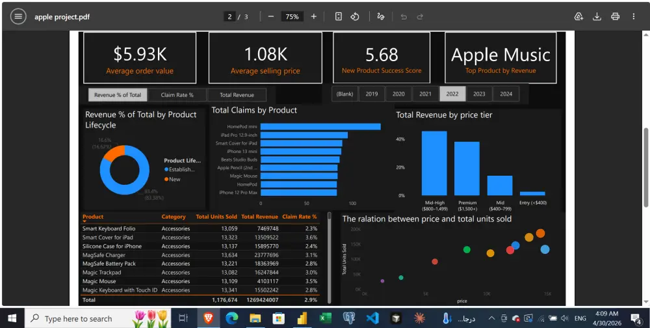Click the Smart Keyboard Folio row
The image size is (650, 328).
coord(200,229)
